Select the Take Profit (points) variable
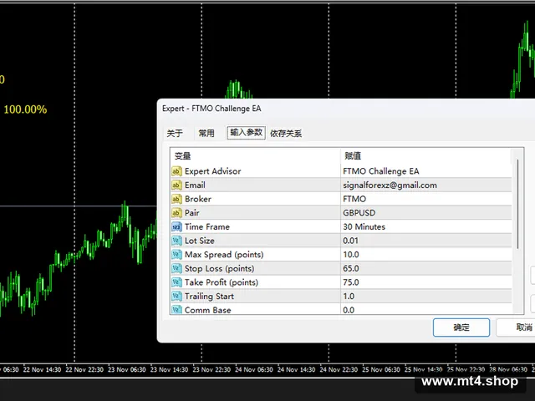Viewport: 535px width, 401px height. 222,282
